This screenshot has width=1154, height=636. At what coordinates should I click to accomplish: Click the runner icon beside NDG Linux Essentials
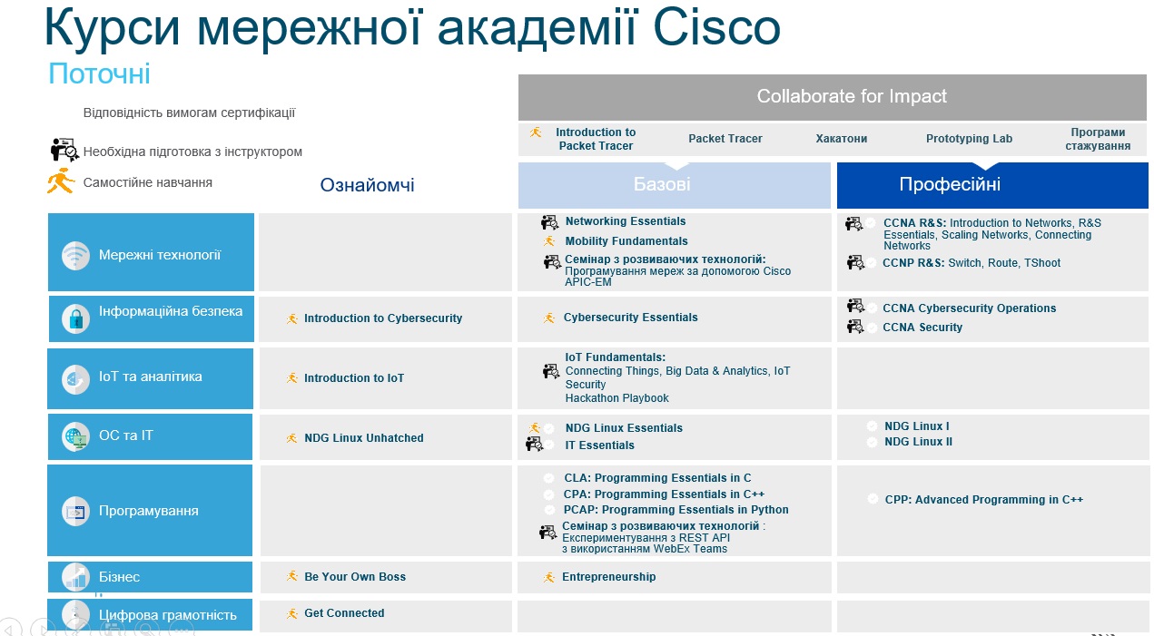535,428
